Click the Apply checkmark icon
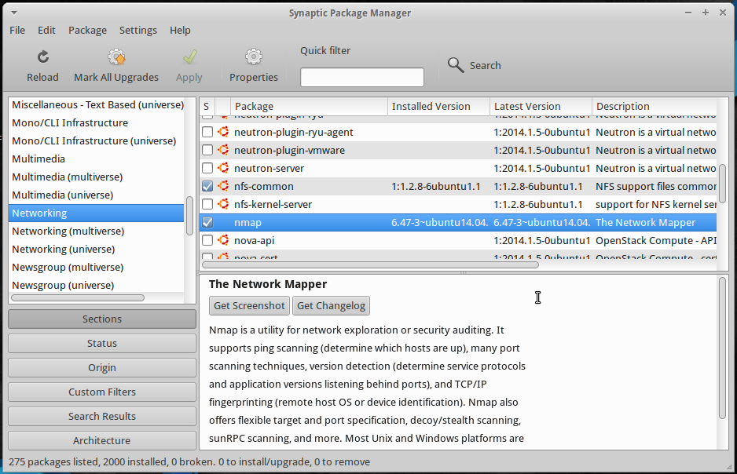737x474 pixels. tap(190, 57)
